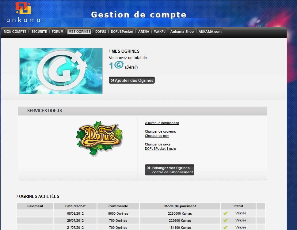Viewport: 297px width, 230px height.
Task: Open the MON COMPTE tab
Action: pos(15,32)
